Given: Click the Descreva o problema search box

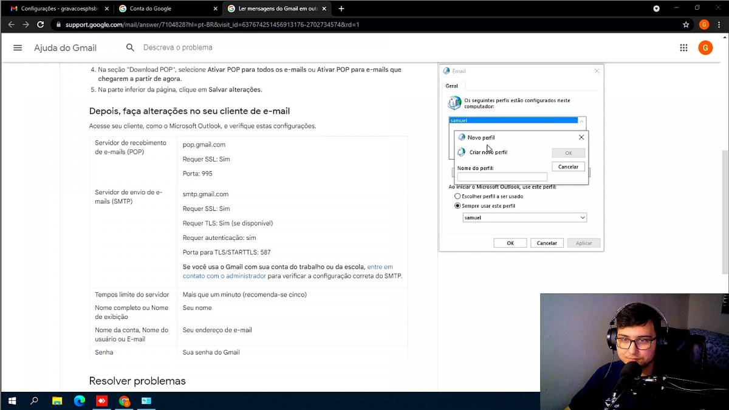Looking at the screenshot, I should tap(177, 47).
